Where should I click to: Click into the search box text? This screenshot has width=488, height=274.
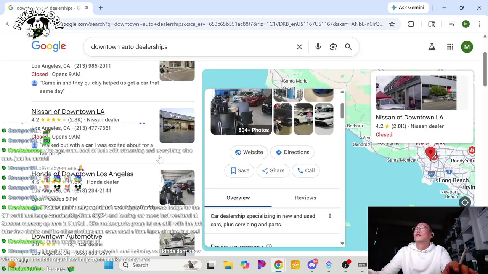[x=129, y=47]
